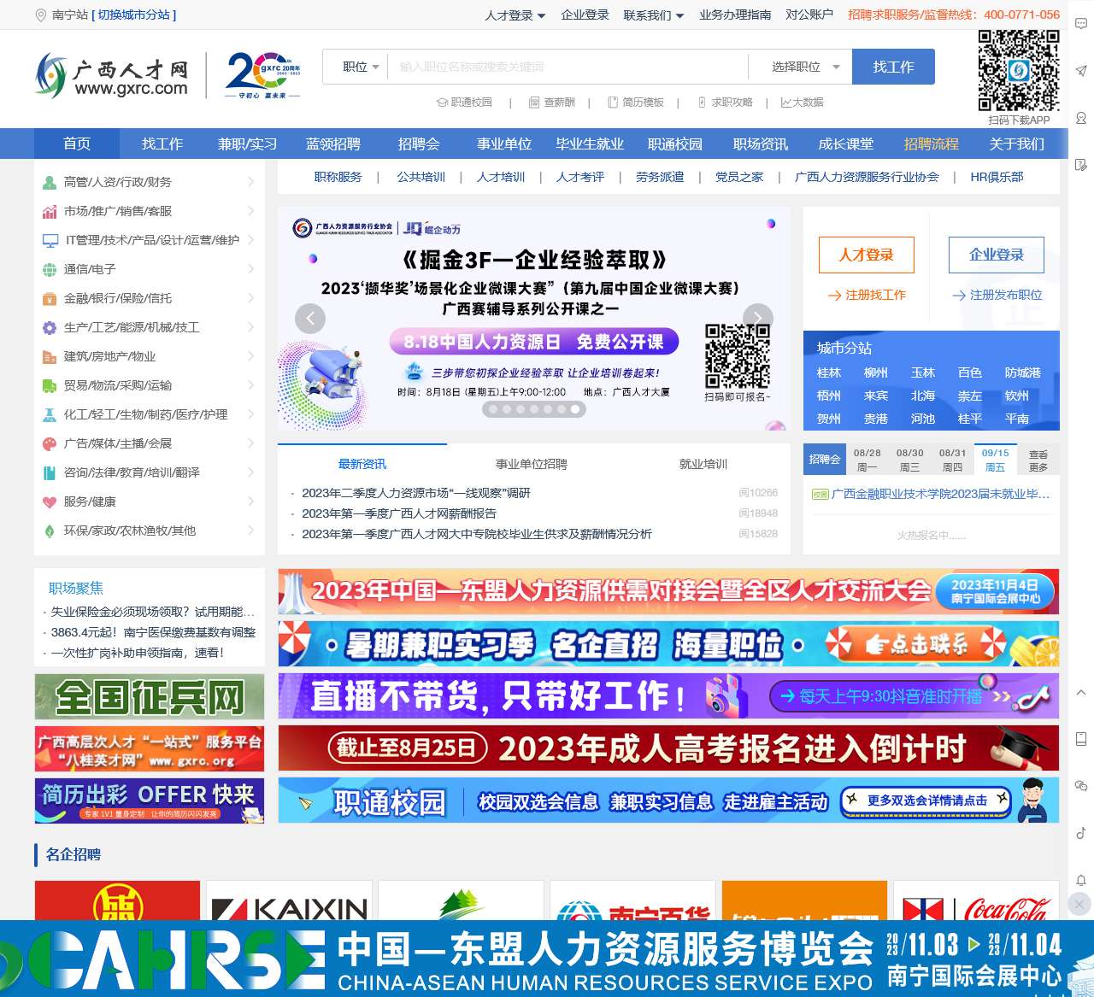
Task: Click the job keyword search input field
Action: tap(568, 67)
